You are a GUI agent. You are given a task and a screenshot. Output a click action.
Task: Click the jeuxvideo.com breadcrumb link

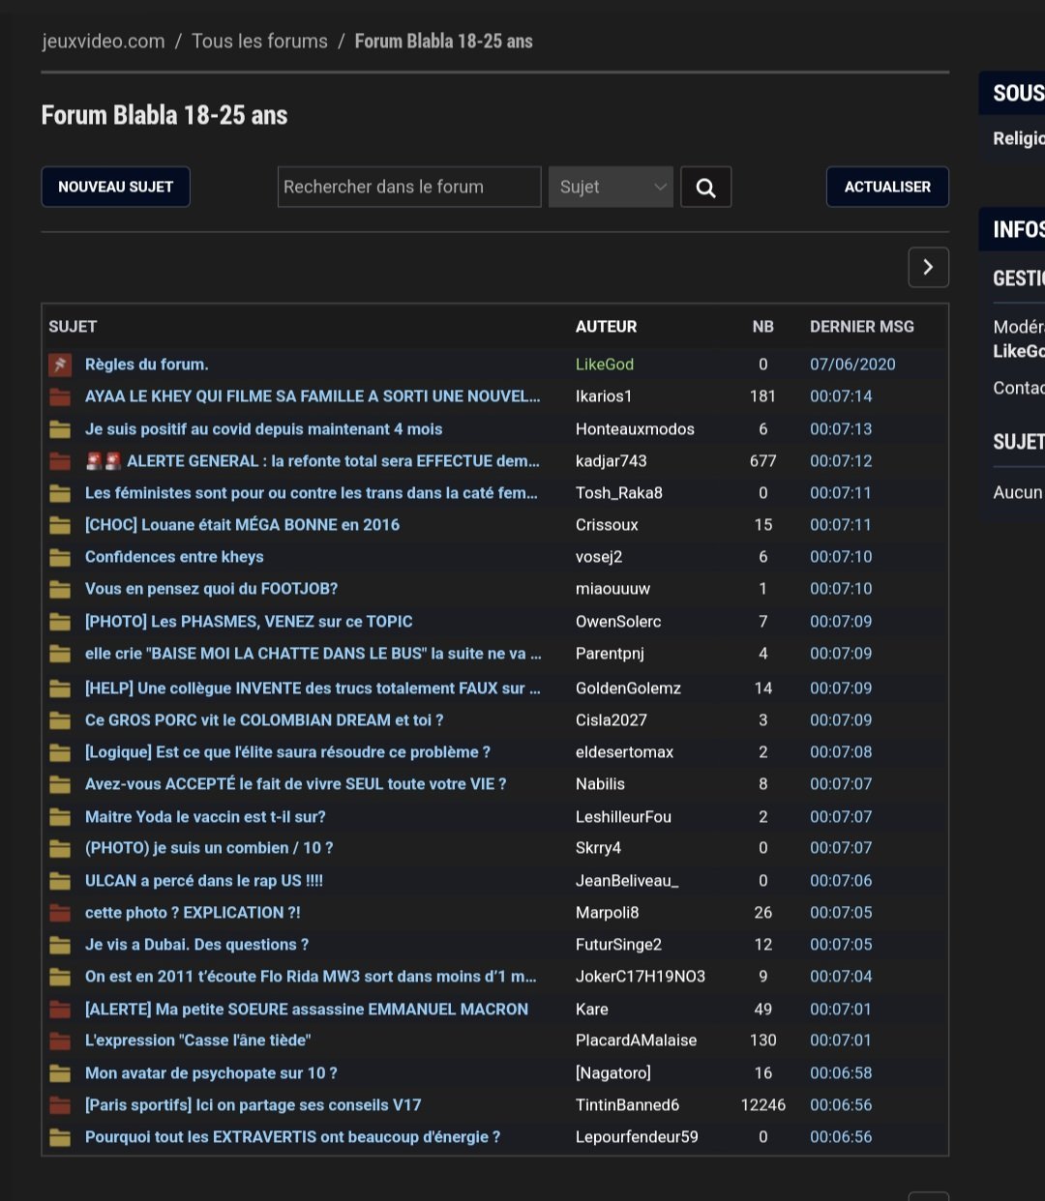[104, 42]
